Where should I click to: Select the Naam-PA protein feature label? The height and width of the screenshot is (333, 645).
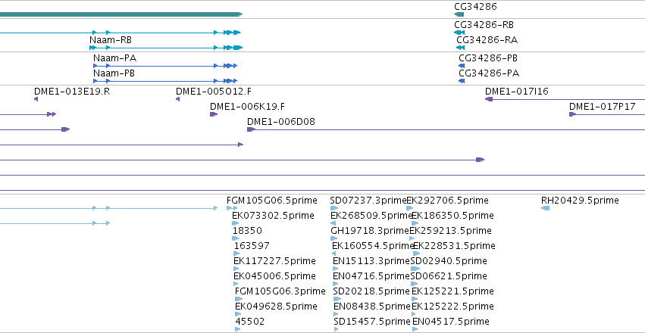click(114, 58)
